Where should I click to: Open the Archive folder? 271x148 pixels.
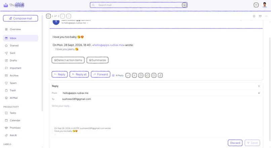21,76
